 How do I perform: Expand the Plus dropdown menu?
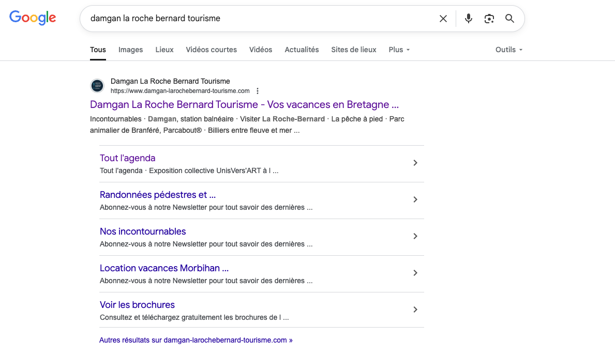tap(399, 50)
